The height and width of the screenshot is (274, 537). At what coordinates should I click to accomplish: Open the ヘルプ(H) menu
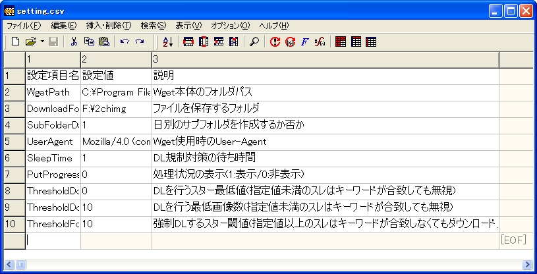274,26
